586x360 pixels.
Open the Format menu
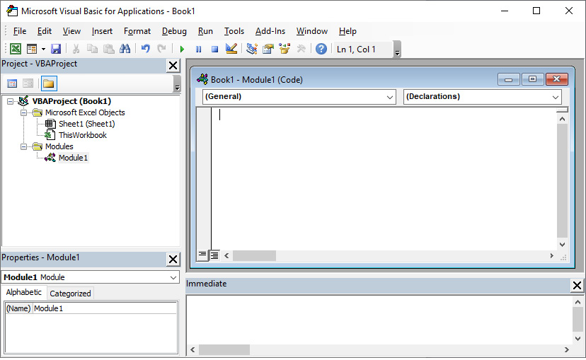coord(137,31)
